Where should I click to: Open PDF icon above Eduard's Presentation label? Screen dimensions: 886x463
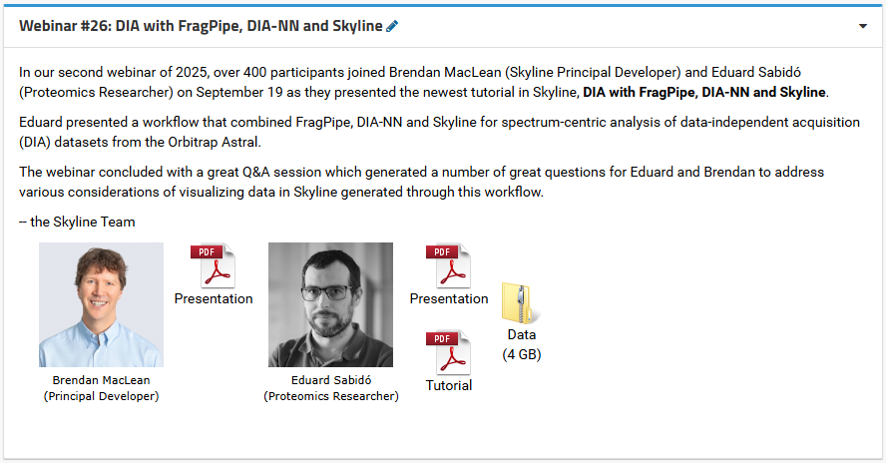(448, 265)
